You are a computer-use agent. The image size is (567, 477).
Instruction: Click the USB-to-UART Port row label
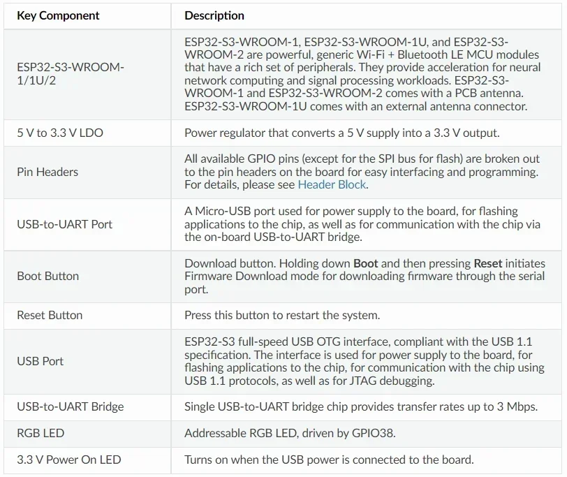tap(64, 224)
